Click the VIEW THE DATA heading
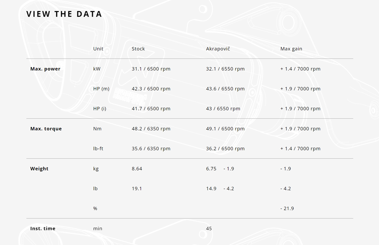This screenshot has width=379, height=245. [64, 14]
